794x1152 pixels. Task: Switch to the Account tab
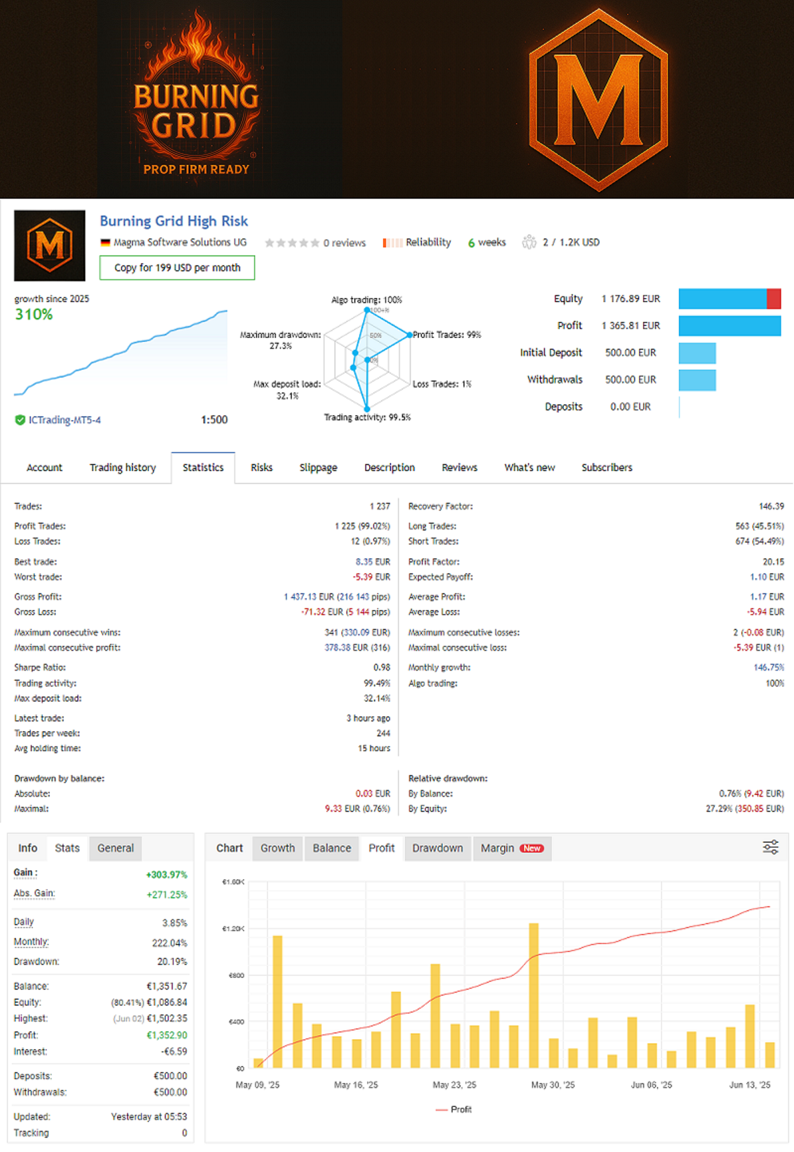[44, 468]
